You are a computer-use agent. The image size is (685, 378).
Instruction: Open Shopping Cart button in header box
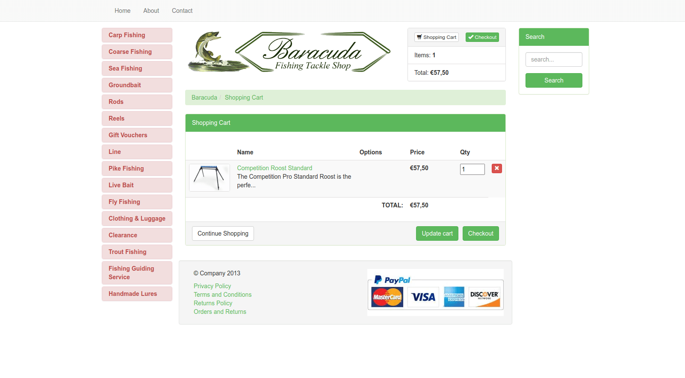point(437,37)
